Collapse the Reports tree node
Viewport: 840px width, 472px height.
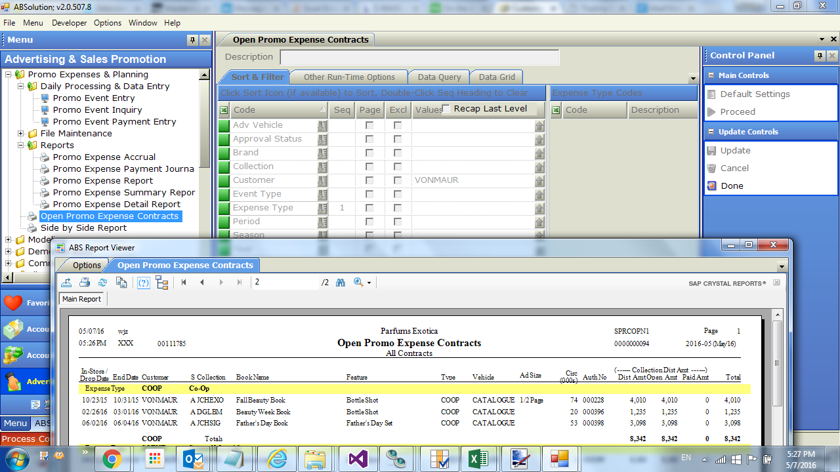pyautogui.click(x=21, y=146)
